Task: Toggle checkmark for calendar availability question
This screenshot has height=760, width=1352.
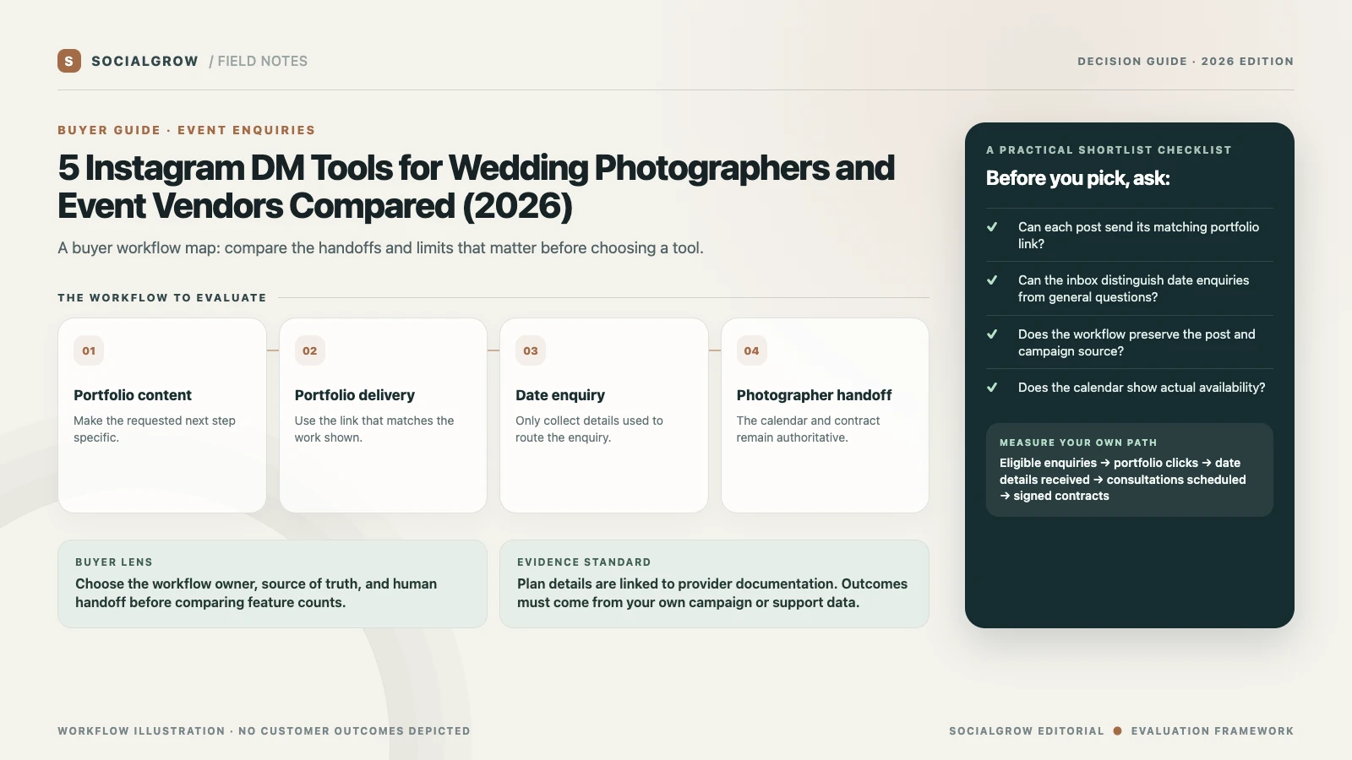Action: point(992,388)
